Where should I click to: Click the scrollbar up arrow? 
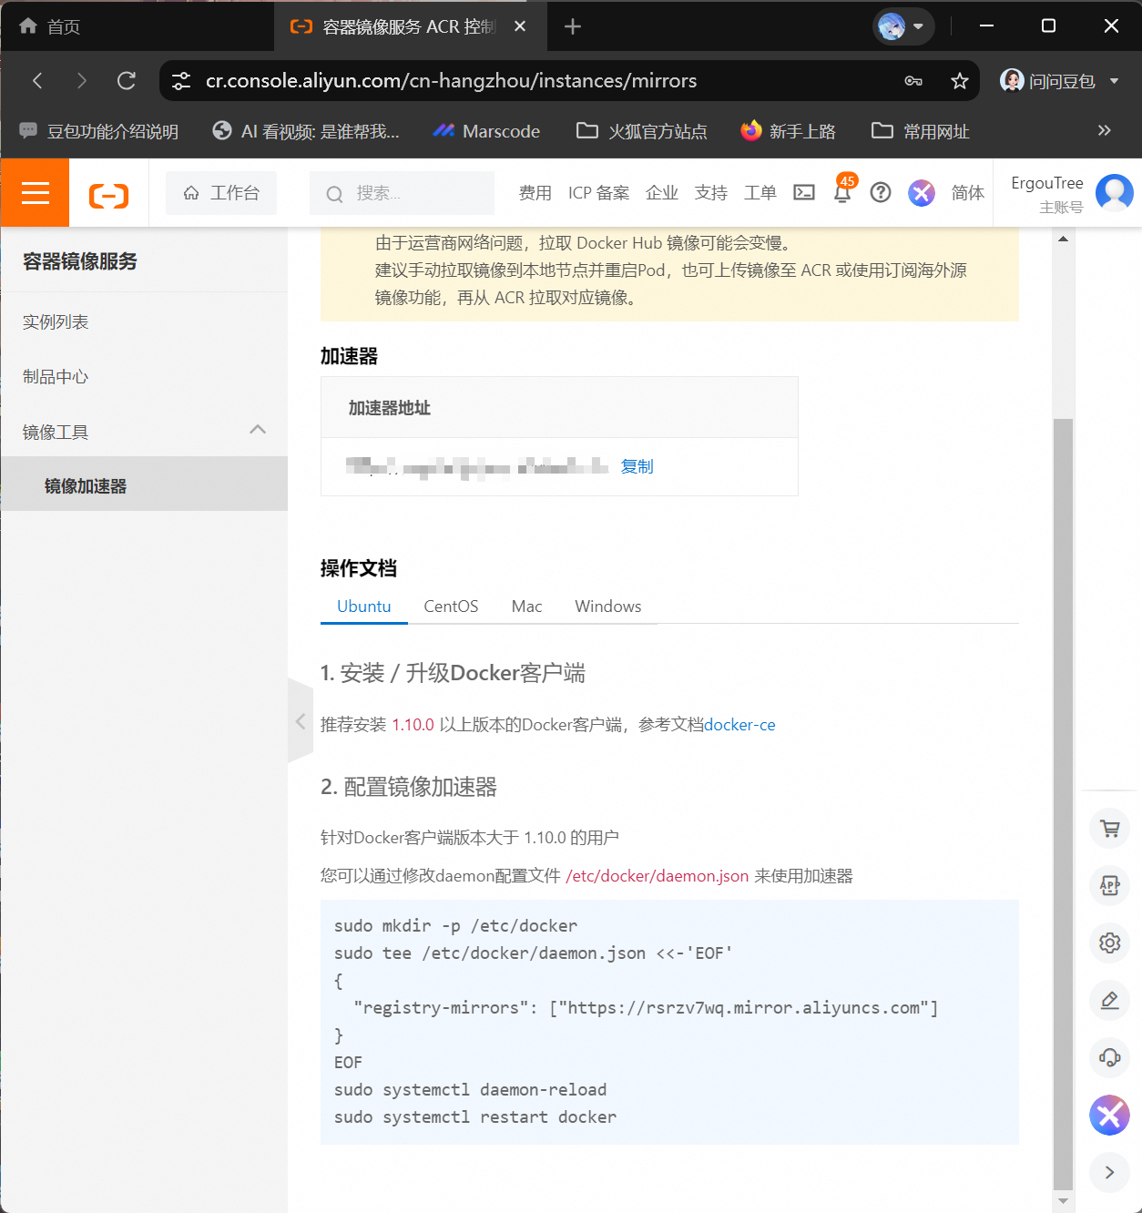coord(1063,239)
